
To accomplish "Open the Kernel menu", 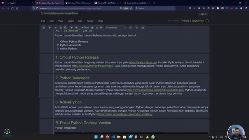I will coord(90,21).
